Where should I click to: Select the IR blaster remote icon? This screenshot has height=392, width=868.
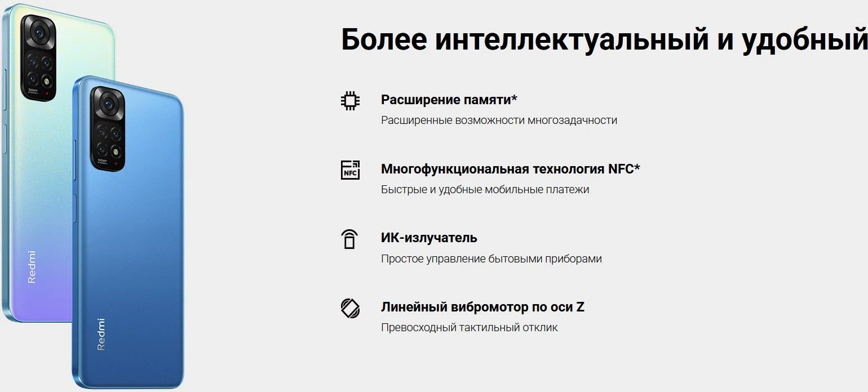(x=350, y=239)
